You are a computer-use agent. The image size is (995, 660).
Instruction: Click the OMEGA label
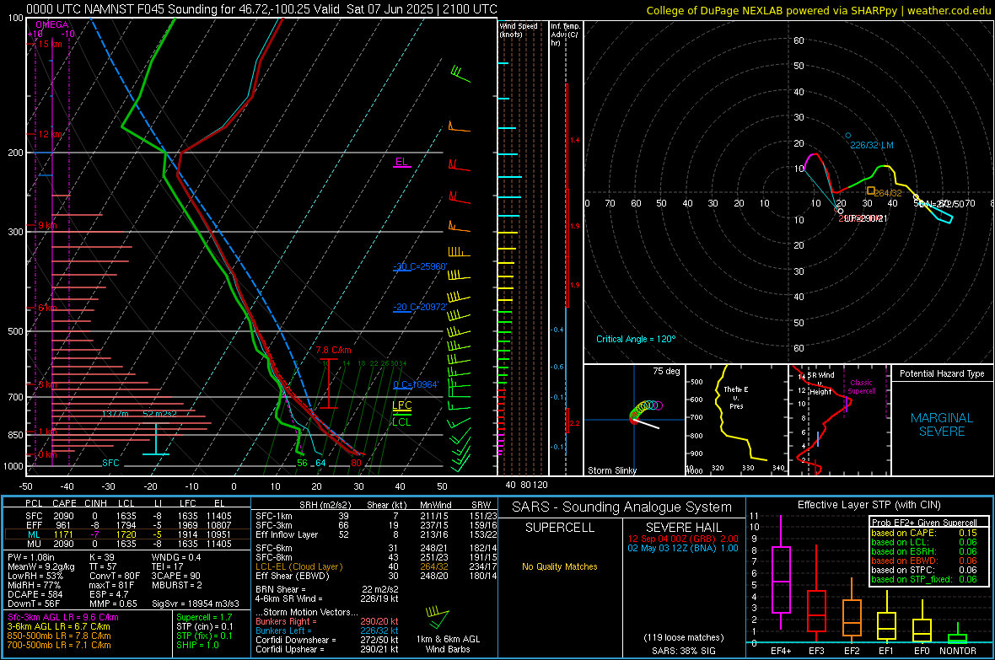[x=52, y=24]
